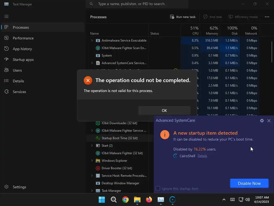
Task: Click the Windows Explorer folder icon in list
Action: 98,161
